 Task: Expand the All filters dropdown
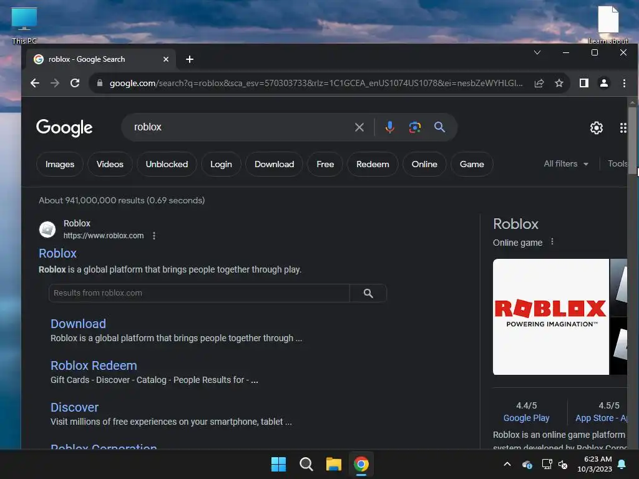(566, 164)
